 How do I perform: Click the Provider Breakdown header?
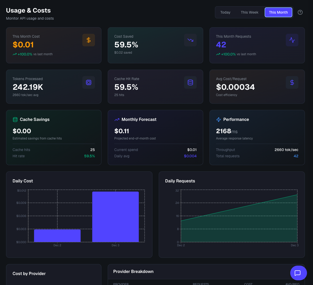pos(133,271)
